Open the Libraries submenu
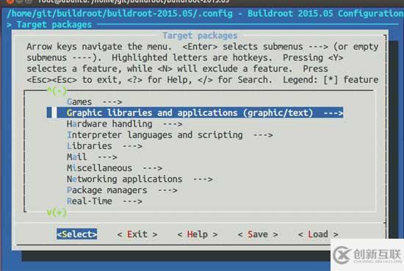 click(104, 146)
